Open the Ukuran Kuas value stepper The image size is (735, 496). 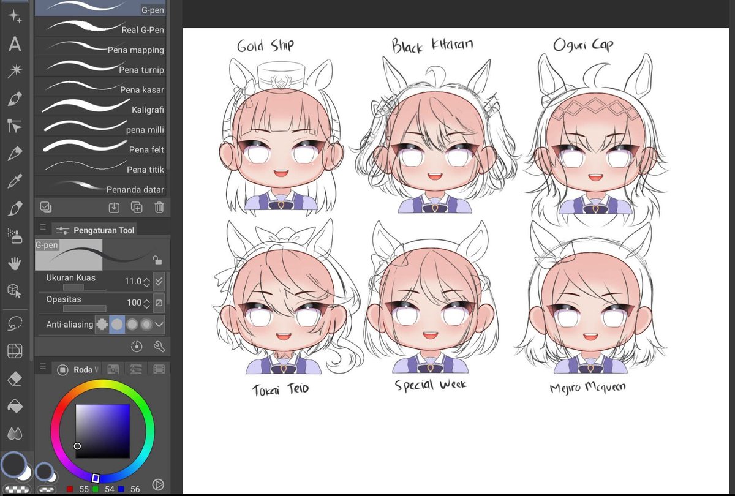[x=146, y=282]
